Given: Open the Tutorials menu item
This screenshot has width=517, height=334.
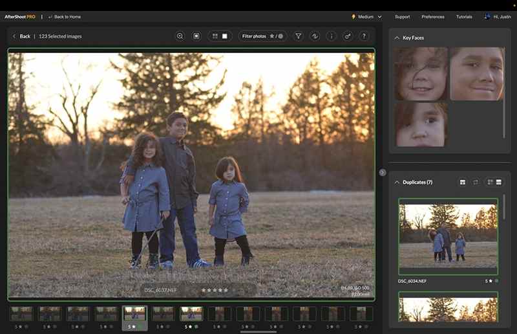Looking at the screenshot, I should [x=463, y=17].
